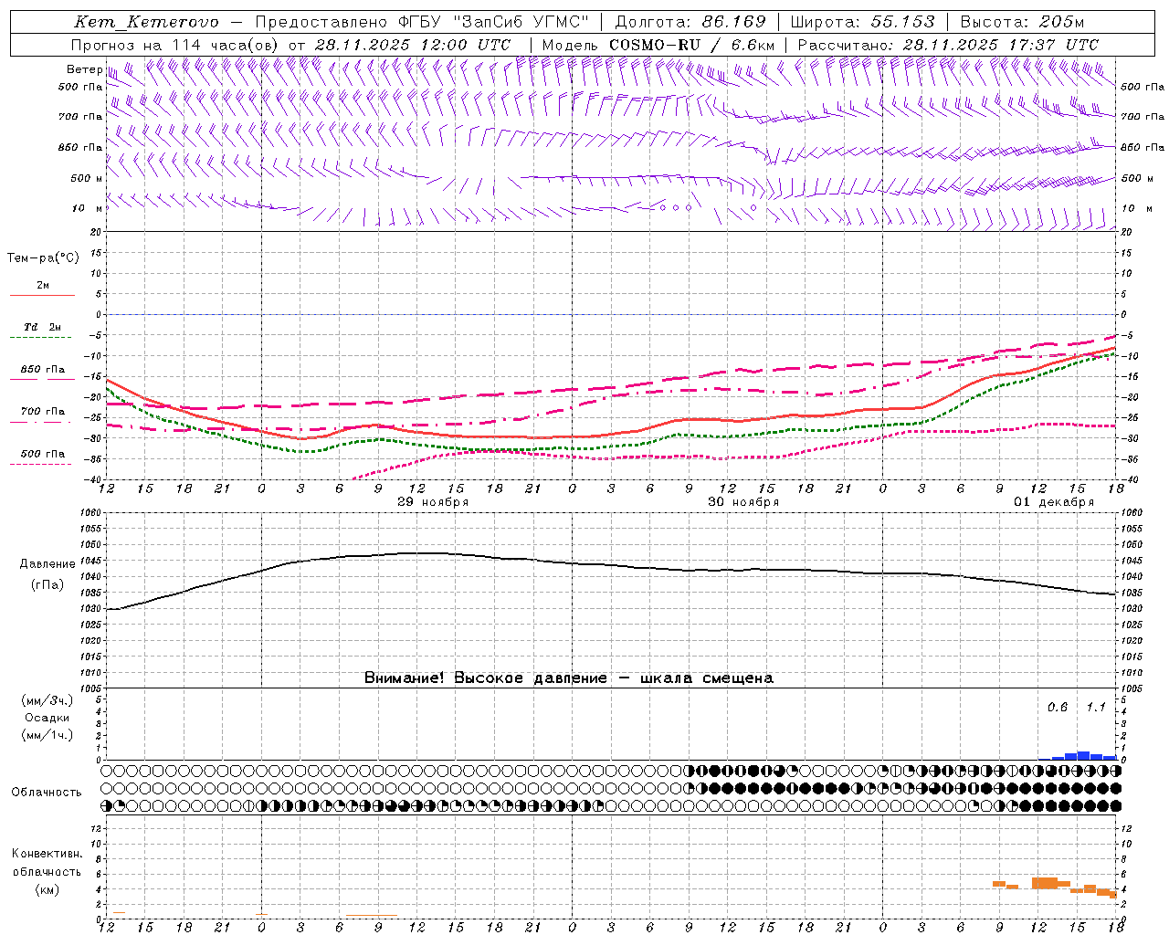The image size is (1169, 935).
Task: Click the Kem_Kemerovo station title
Action: click(146, 22)
